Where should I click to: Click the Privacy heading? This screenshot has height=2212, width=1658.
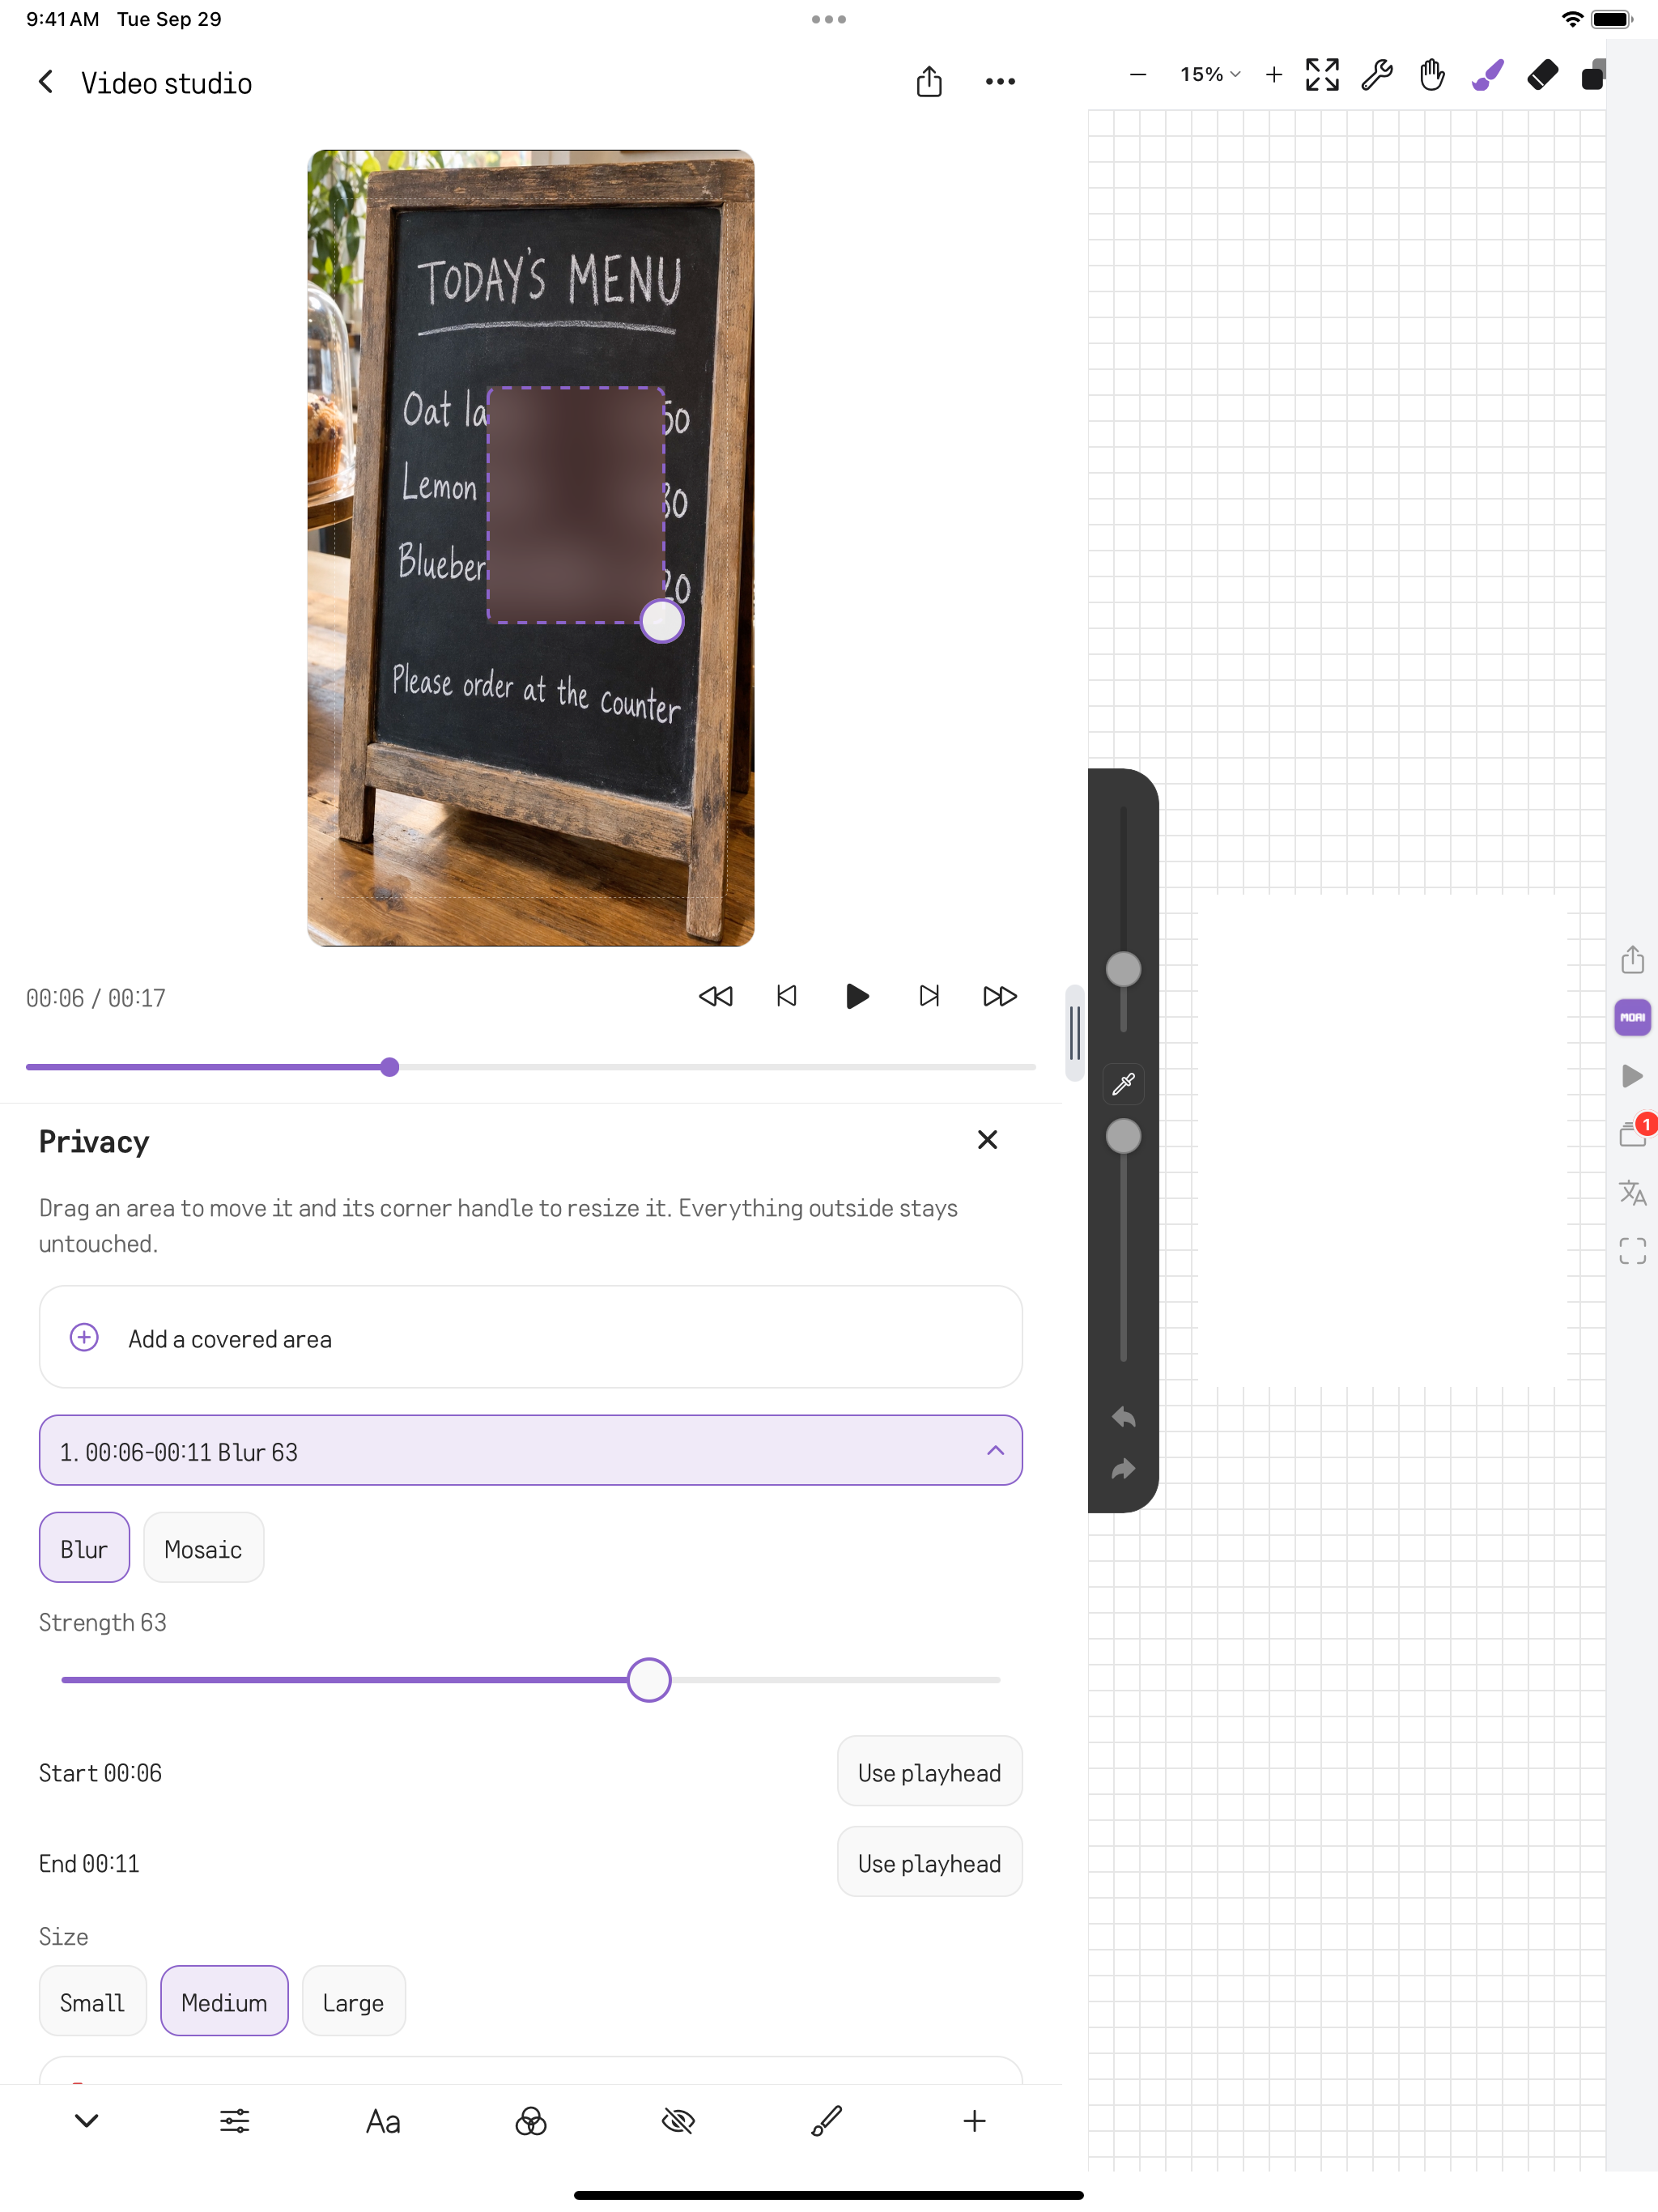click(x=94, y=1141)
